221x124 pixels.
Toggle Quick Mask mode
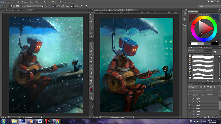(x=91, y=94)
